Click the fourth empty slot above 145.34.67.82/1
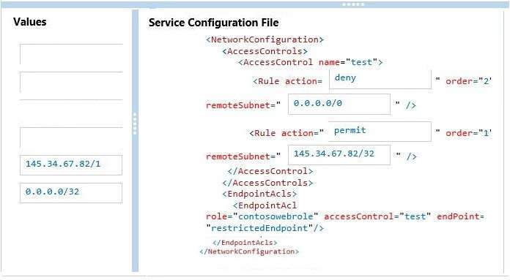Image resolution: width=510 pixels, height=280 pixels. [71, 137]
